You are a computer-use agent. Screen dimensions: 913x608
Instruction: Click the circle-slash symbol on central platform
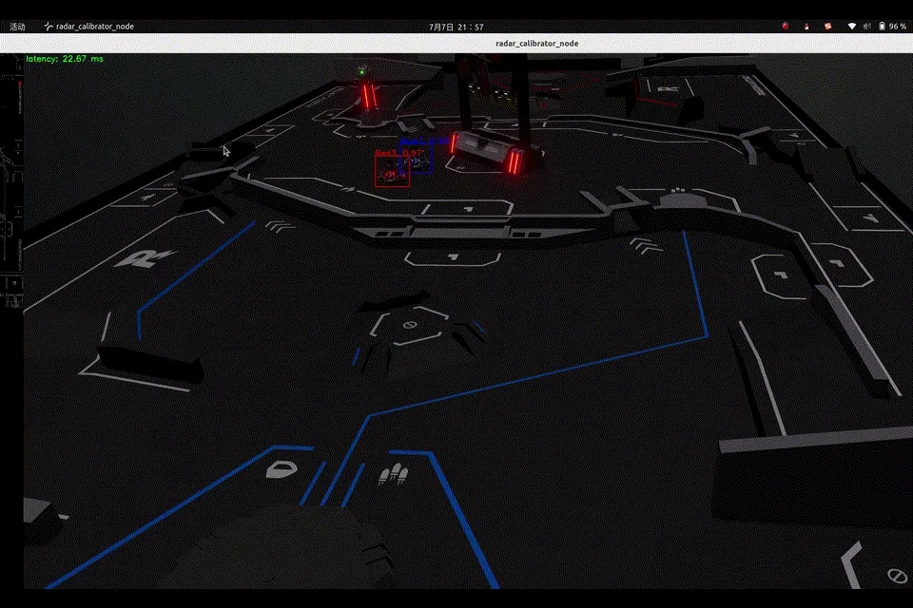411,326
